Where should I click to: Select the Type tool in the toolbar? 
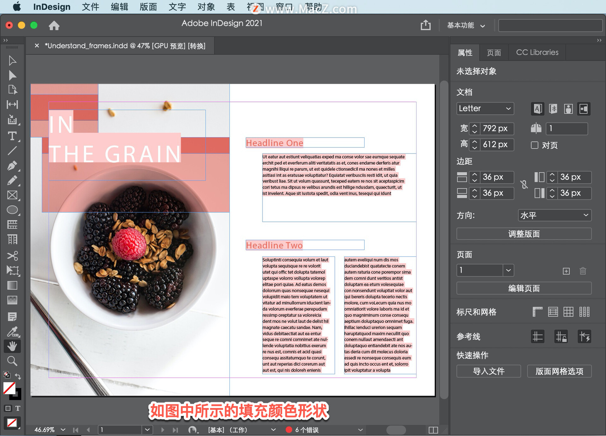pos(12,136)
